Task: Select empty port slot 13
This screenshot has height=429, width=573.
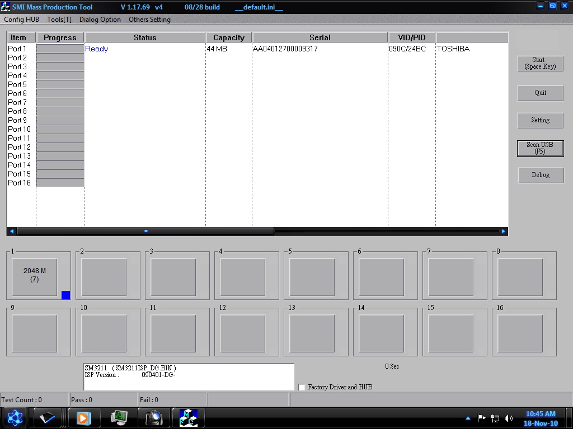Action: point(312,333)
